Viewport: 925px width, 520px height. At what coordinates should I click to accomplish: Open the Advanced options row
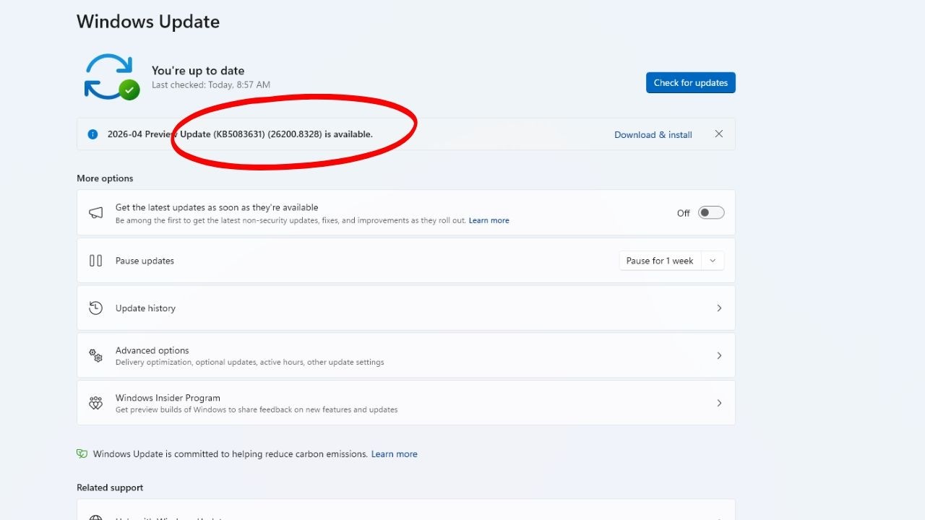(x=406, y=355)
